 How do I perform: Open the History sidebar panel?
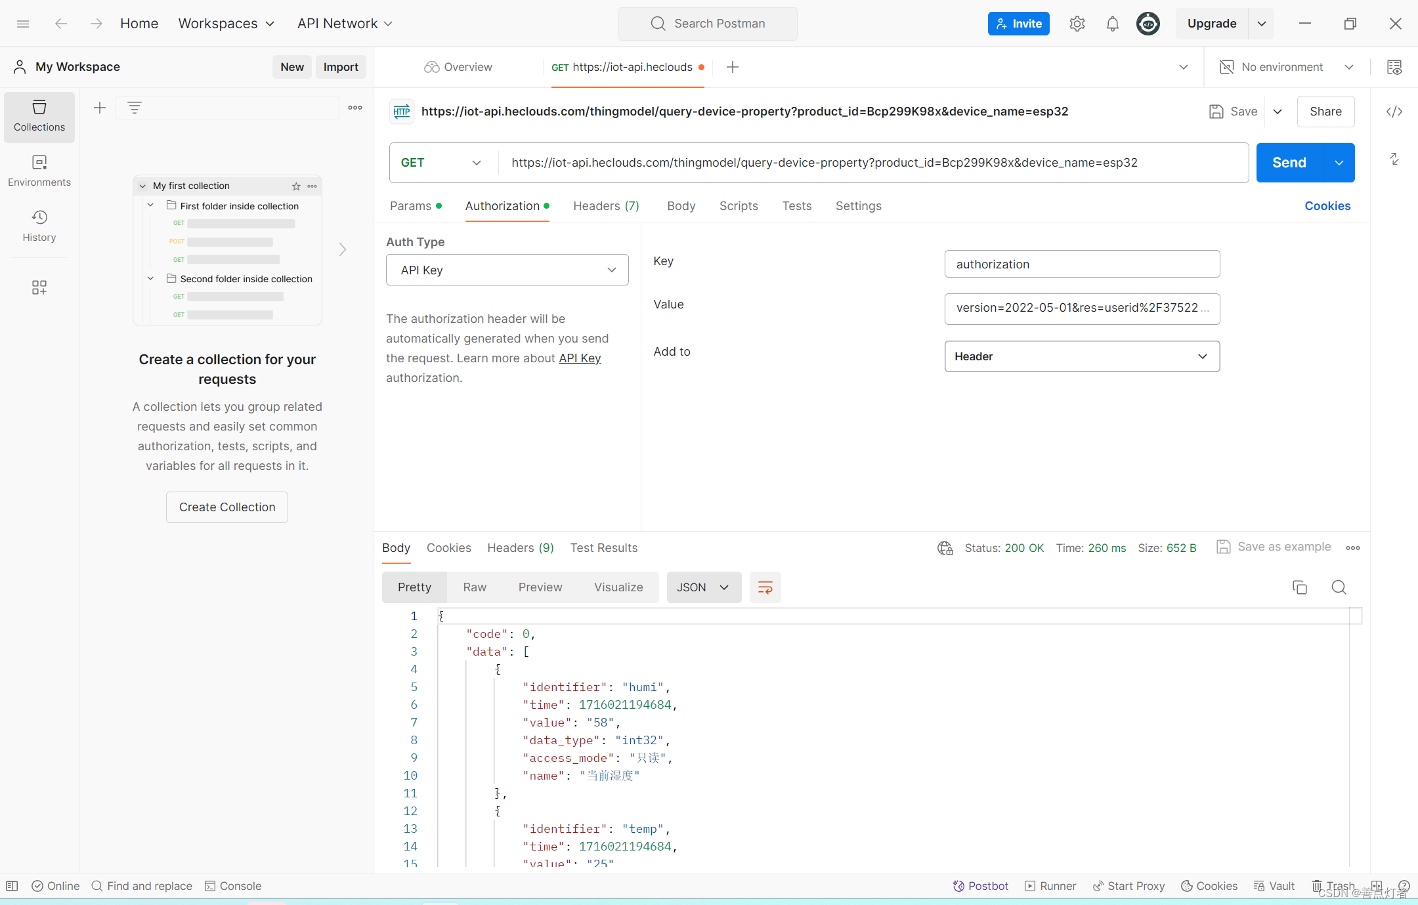coord(39,226)
